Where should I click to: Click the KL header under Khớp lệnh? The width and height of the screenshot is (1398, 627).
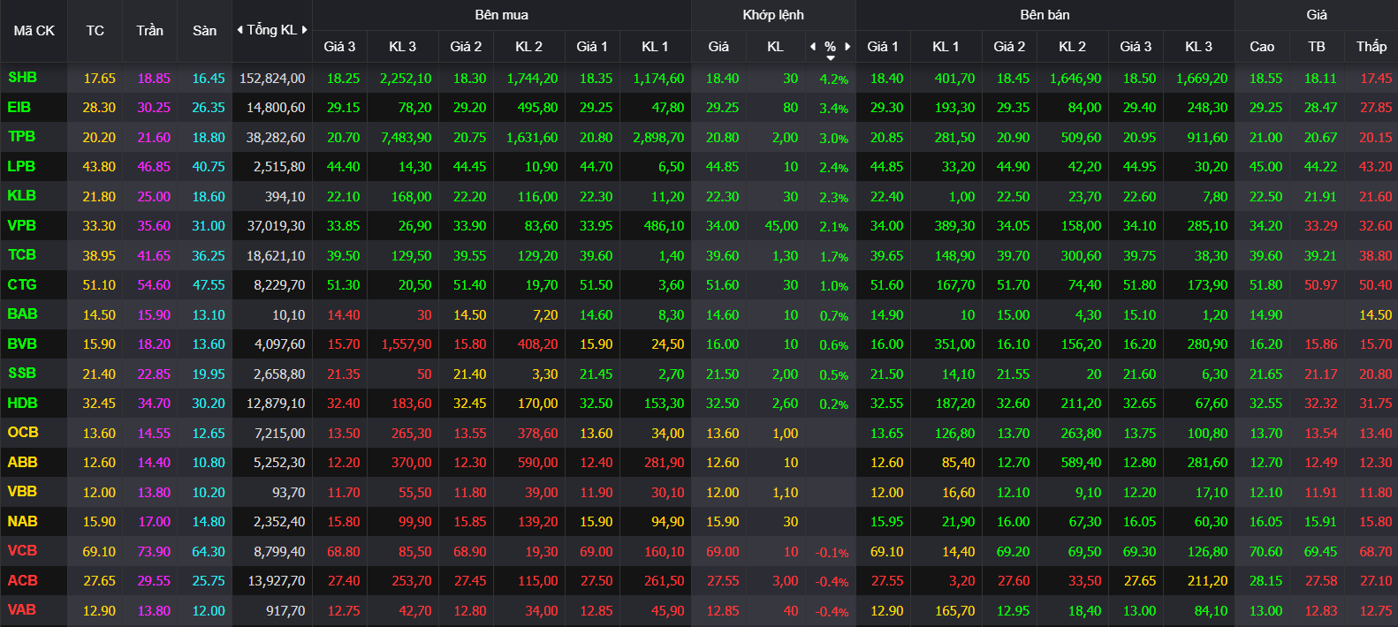[x=775, y=47]
